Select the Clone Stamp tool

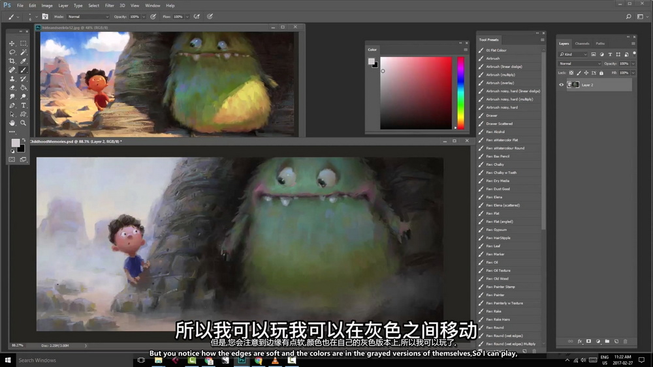(12, 79)
